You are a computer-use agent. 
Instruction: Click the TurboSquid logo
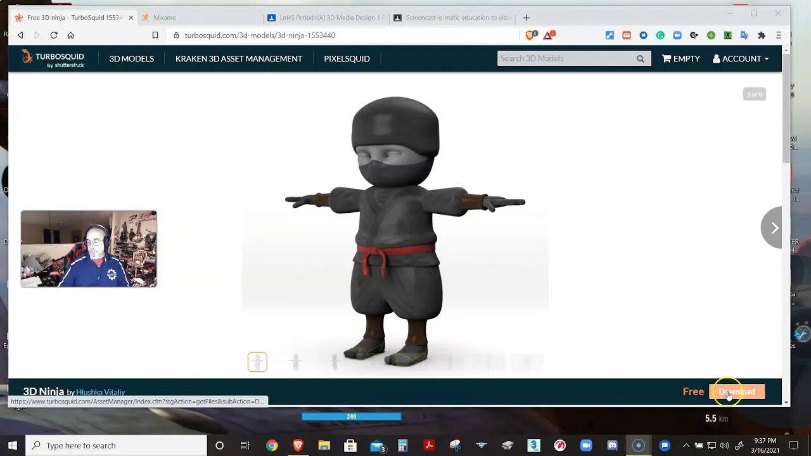pos(53,58)
